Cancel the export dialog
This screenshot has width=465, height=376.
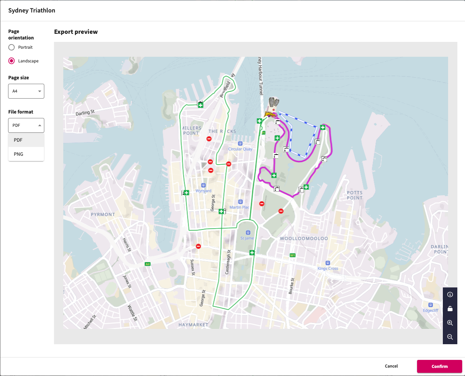coord(391,366)
